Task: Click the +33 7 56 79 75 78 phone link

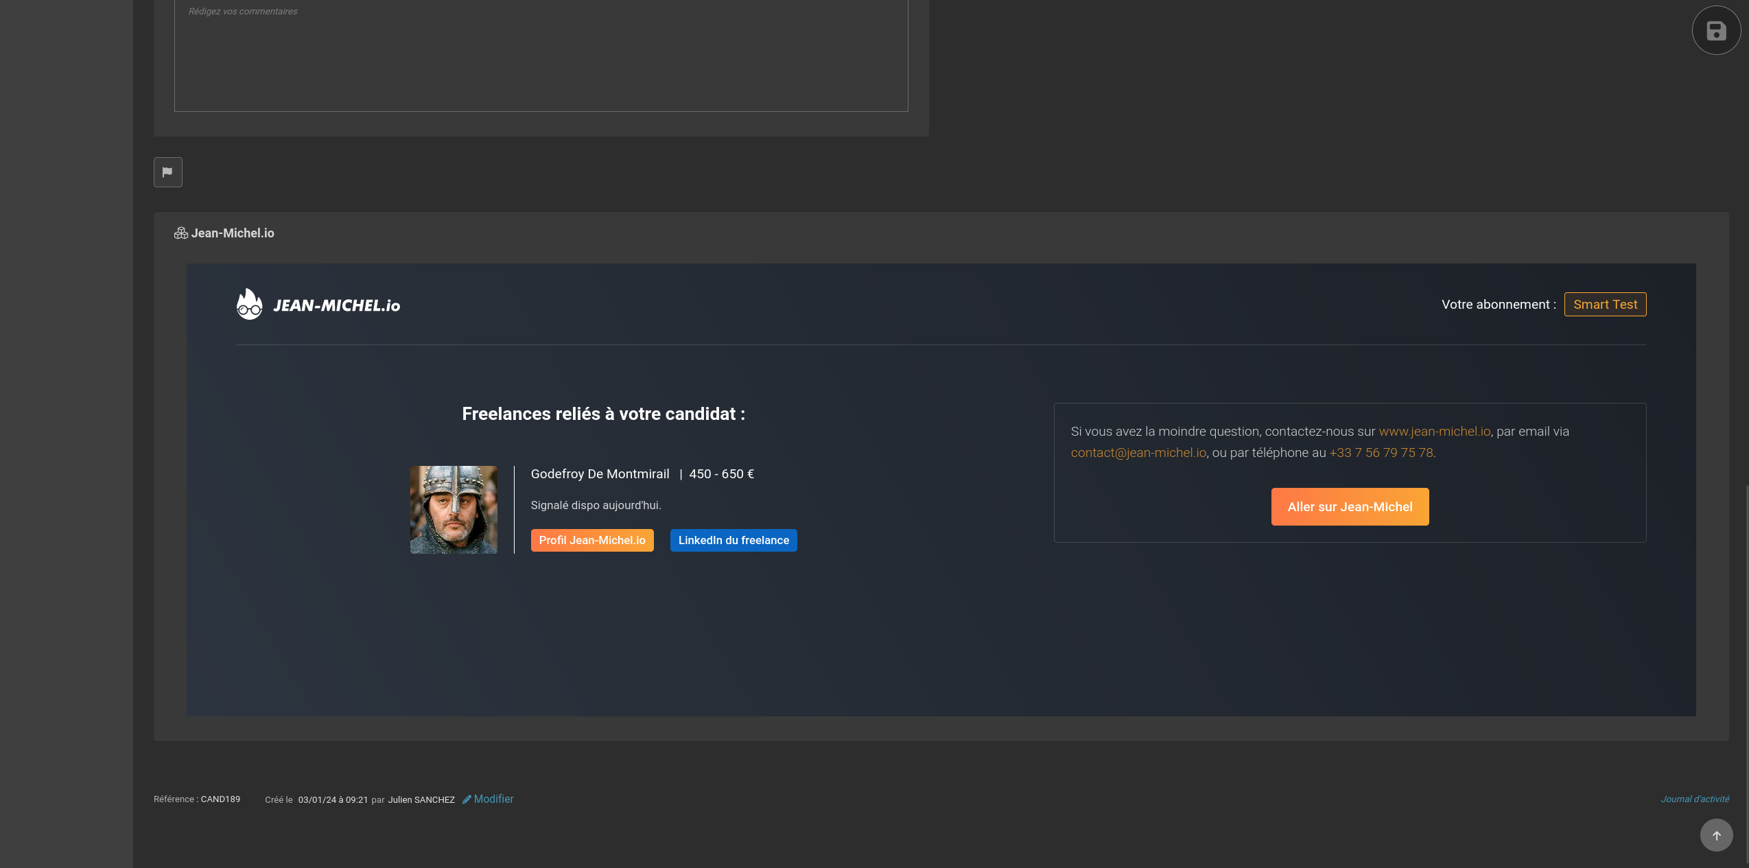Action: tap(1381, 453)
